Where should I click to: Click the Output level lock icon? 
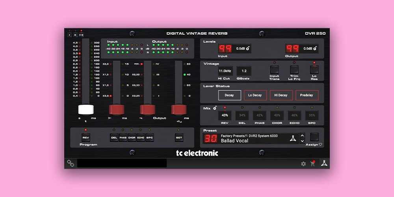coord(316,49)
